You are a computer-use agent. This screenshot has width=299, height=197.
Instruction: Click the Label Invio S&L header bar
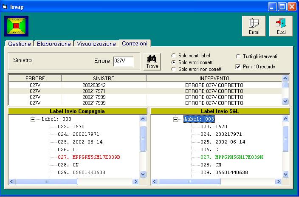pyautogui.click(x=220, y=111)
